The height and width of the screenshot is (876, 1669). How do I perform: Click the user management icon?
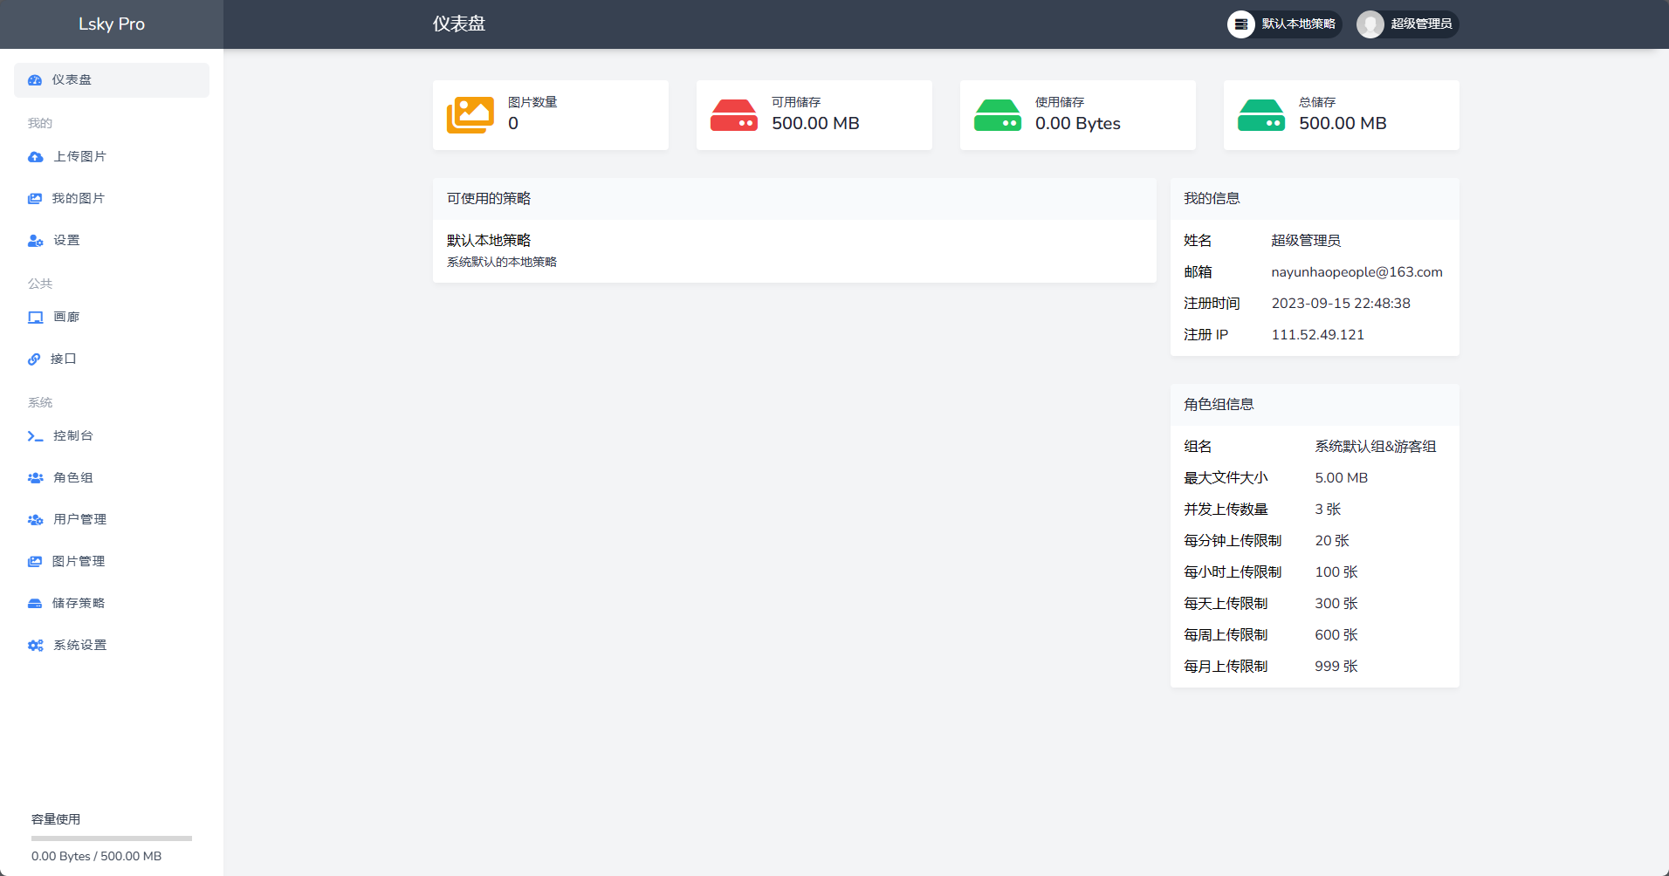coord(36,520)
